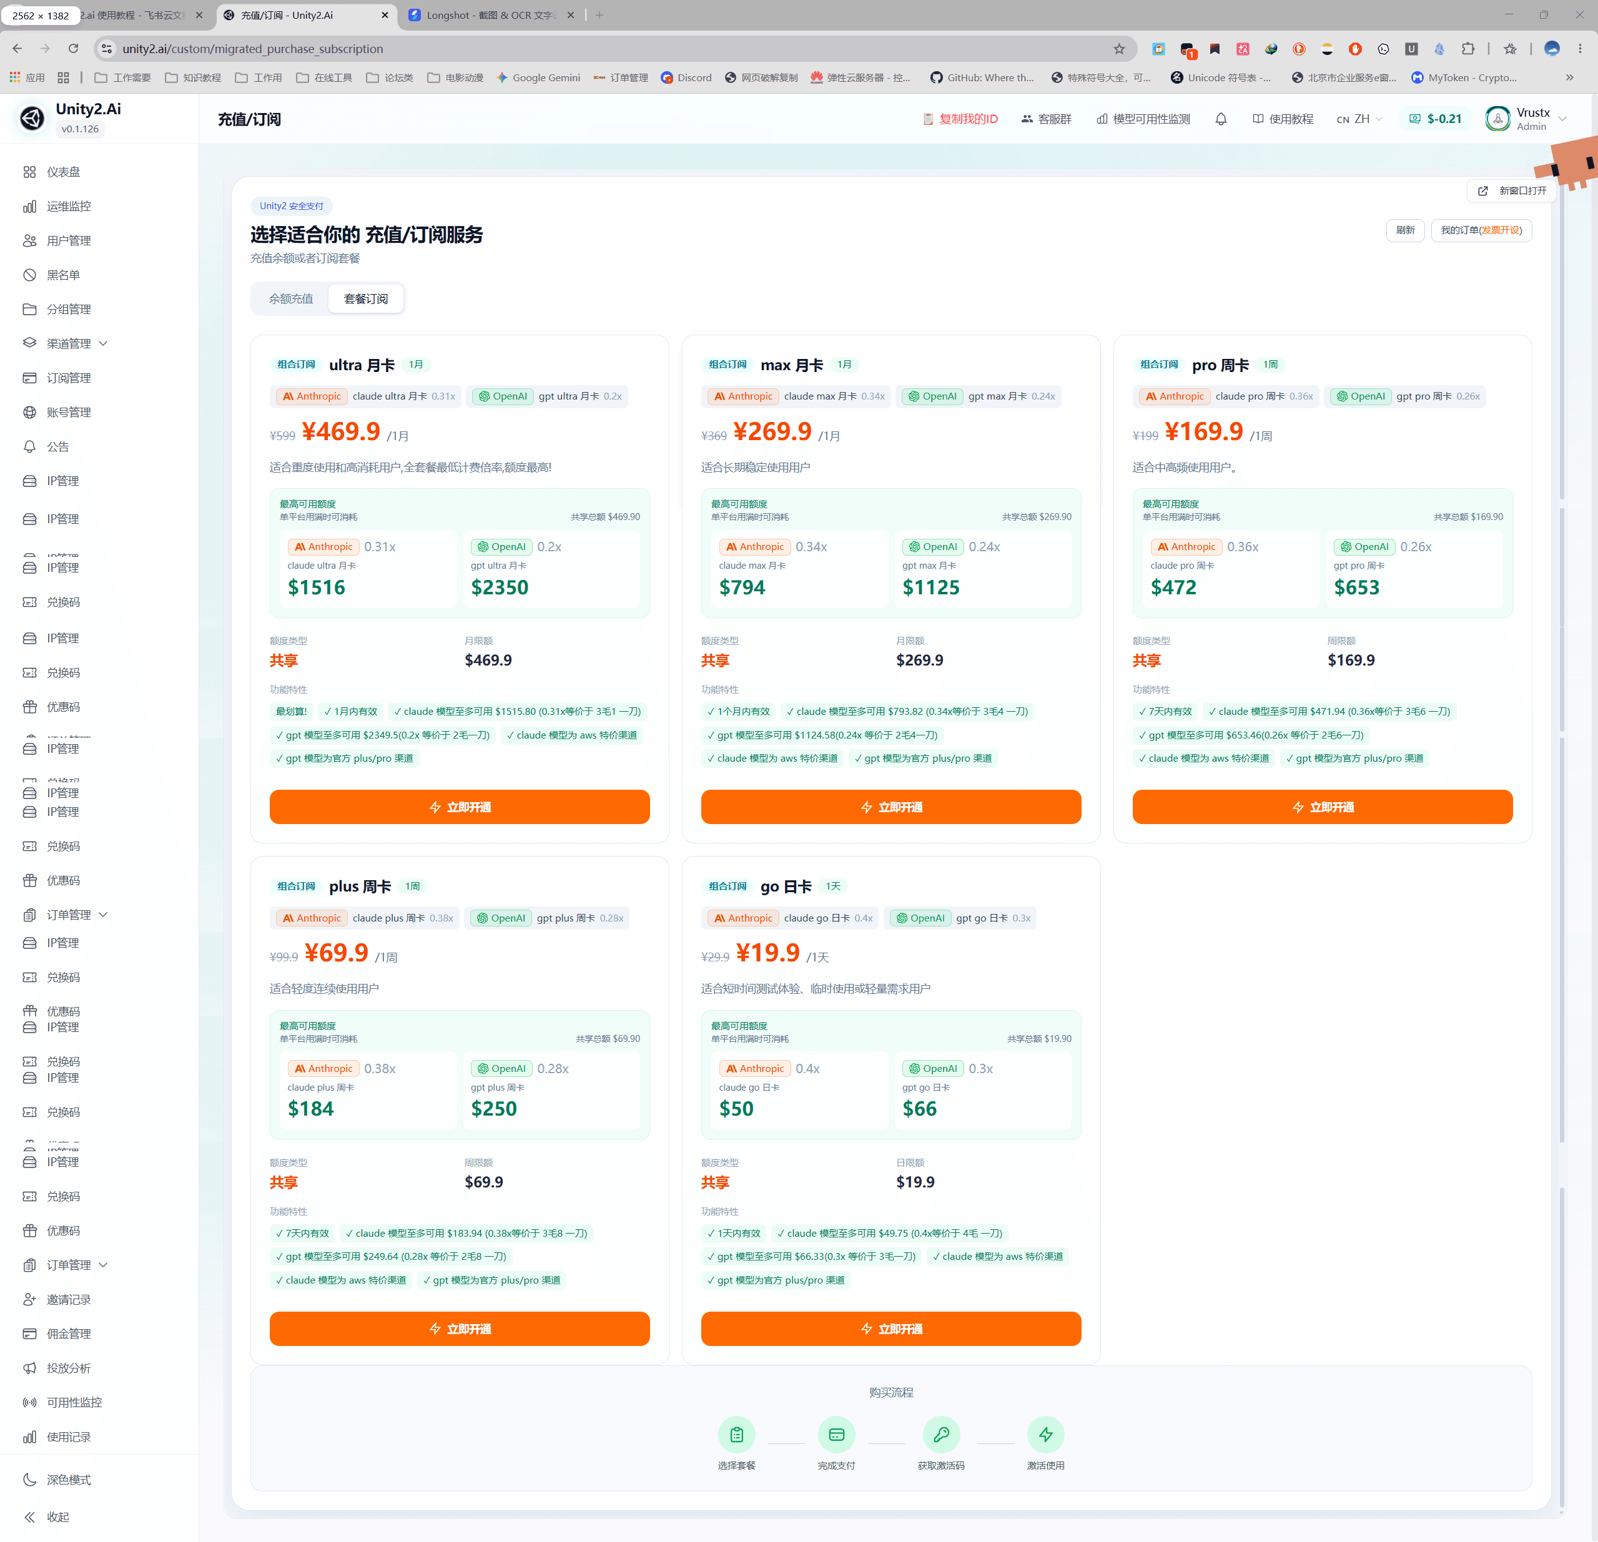Click the 复制我的ID clipboard icon

pos(928,119)
